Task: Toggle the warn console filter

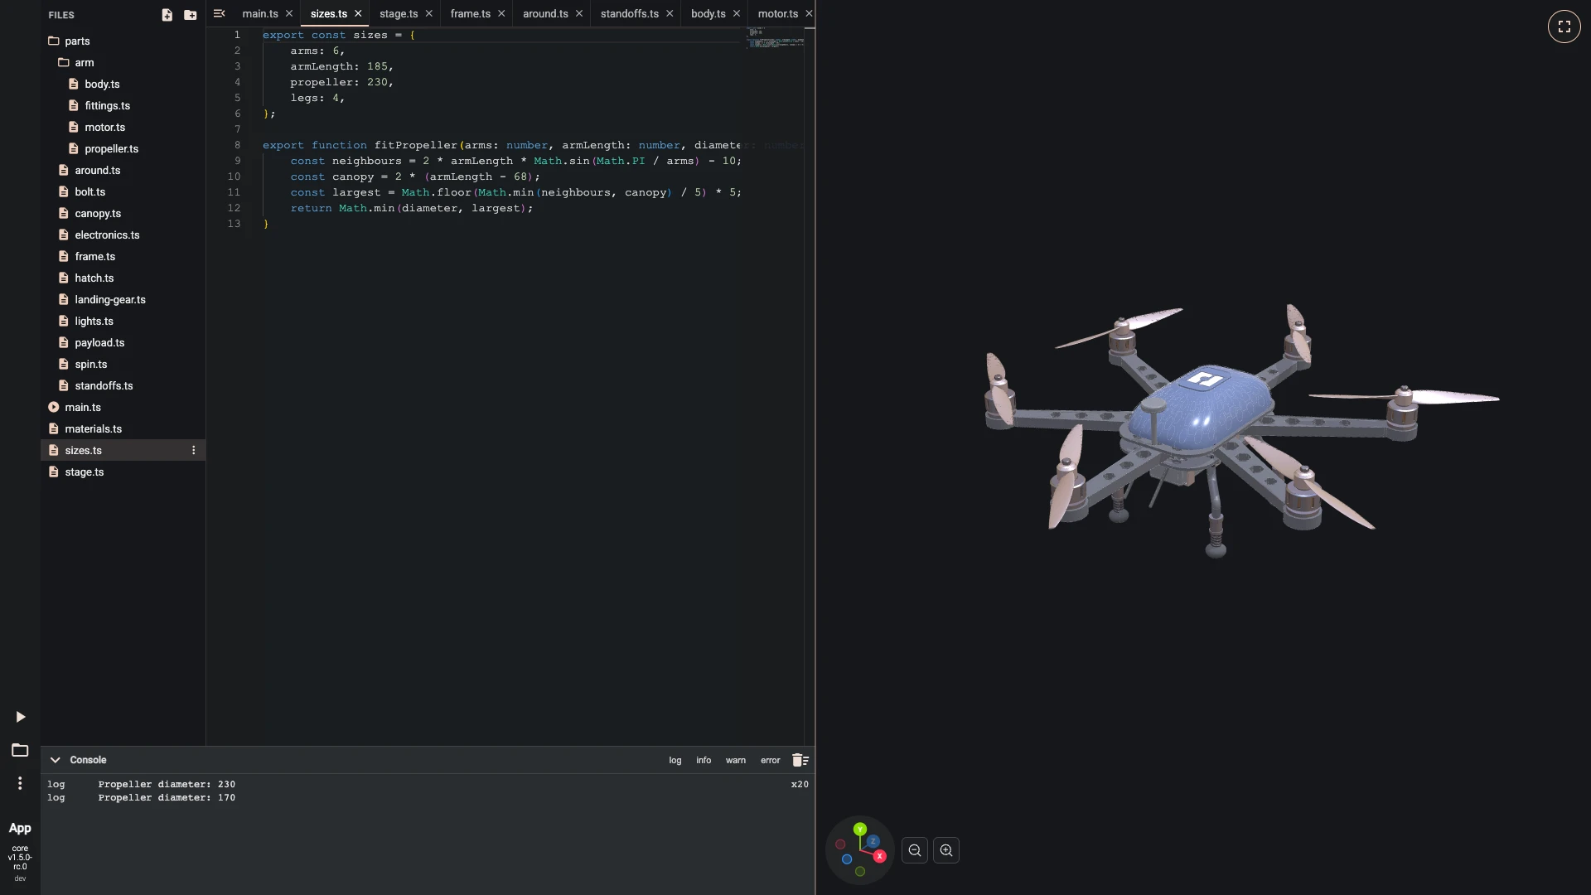Action: click(736, 760)
